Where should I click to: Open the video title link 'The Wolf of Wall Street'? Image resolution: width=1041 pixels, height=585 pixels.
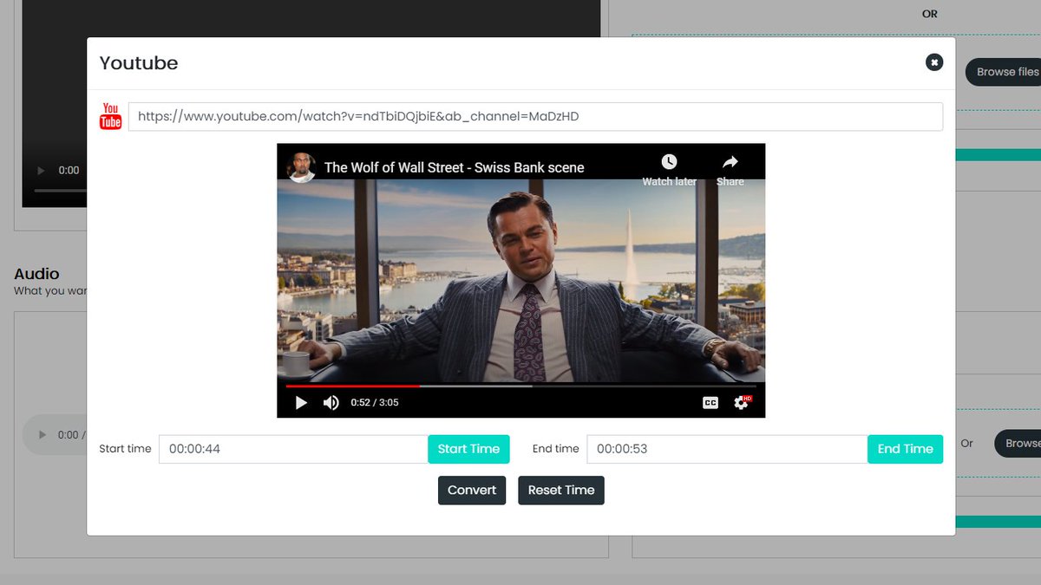455,167
